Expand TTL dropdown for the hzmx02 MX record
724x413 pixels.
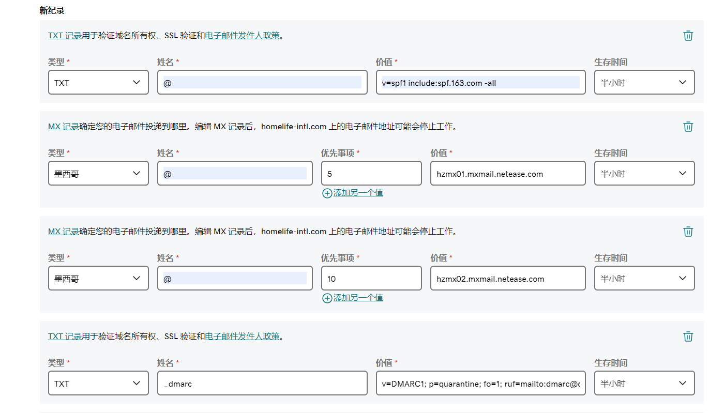click(x=644, y=279)
